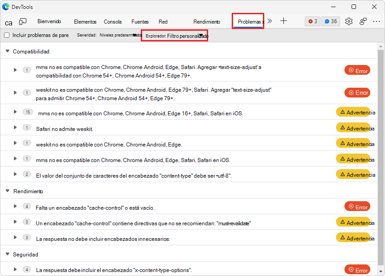Open the more options ellipsis menu
This screenshot has height=276, width=385.
pos(376,21)
